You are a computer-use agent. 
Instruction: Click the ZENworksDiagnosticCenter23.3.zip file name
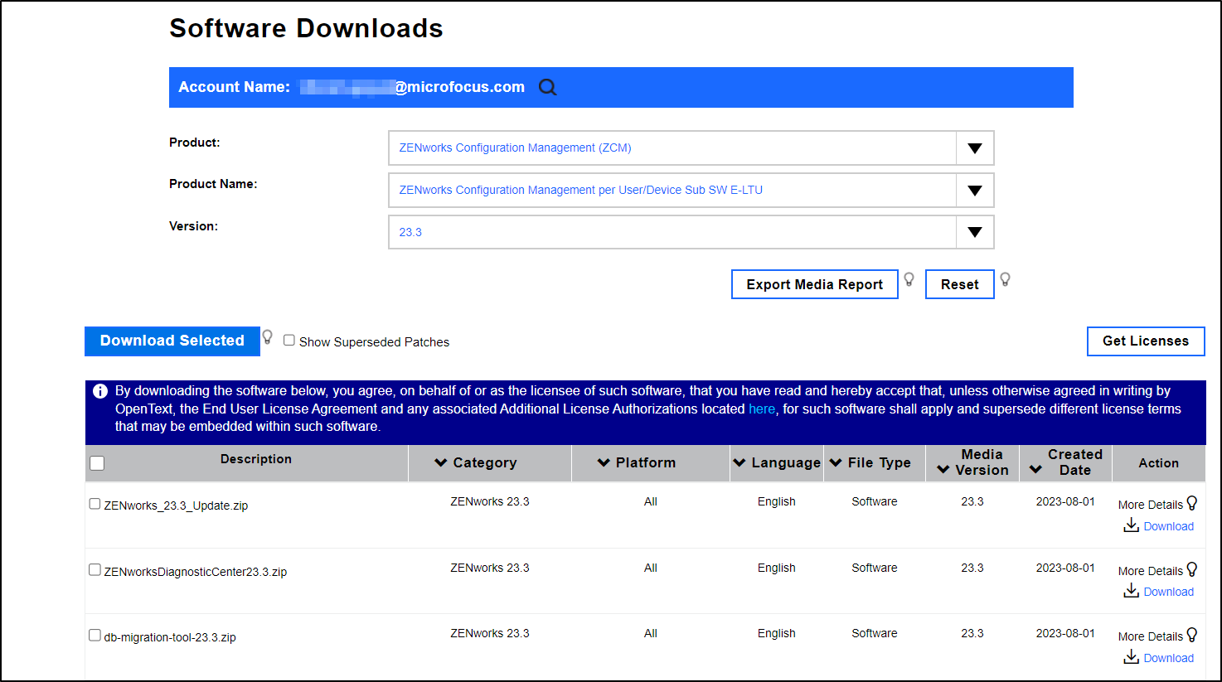[x=196, y=572]
